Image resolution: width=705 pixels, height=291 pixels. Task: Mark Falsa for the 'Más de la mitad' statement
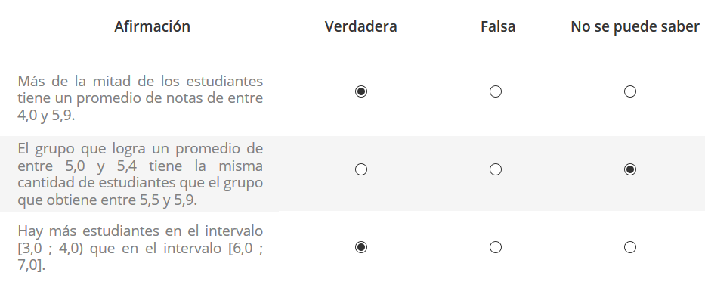point(496,91)
